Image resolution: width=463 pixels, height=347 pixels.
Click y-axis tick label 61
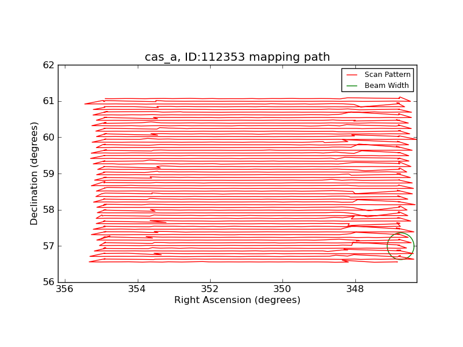49,101
